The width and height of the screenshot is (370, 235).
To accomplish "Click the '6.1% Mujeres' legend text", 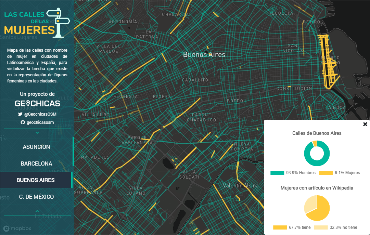I will click(x=347, y=173).
